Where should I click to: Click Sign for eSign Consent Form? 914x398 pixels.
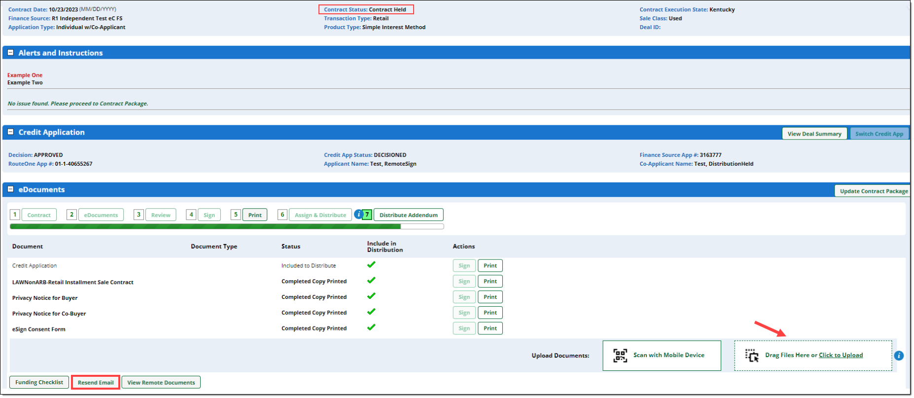coord(464,328)
